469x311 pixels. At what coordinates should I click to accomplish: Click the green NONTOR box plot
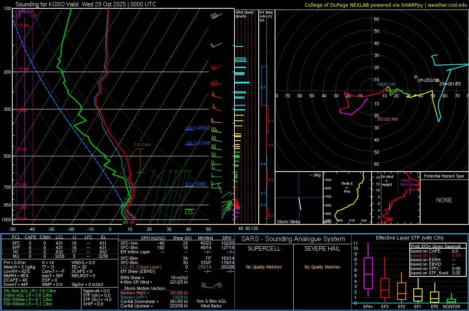[x=451, y=299]
